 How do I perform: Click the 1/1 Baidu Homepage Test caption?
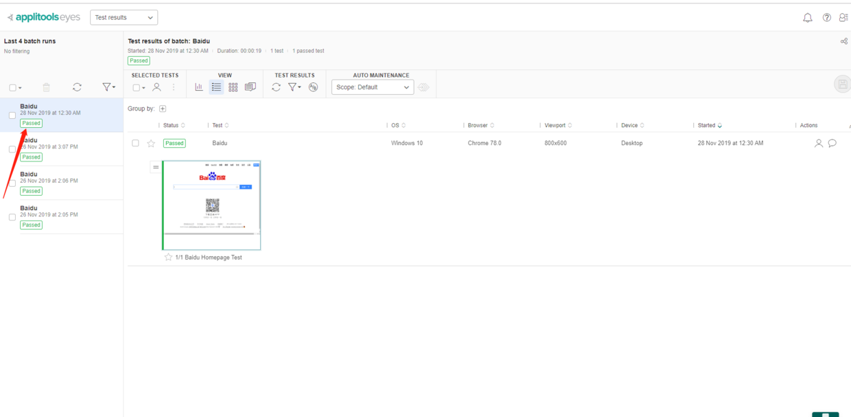point(209,257)
